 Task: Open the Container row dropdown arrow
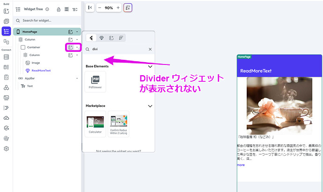(x=77, y=47)
